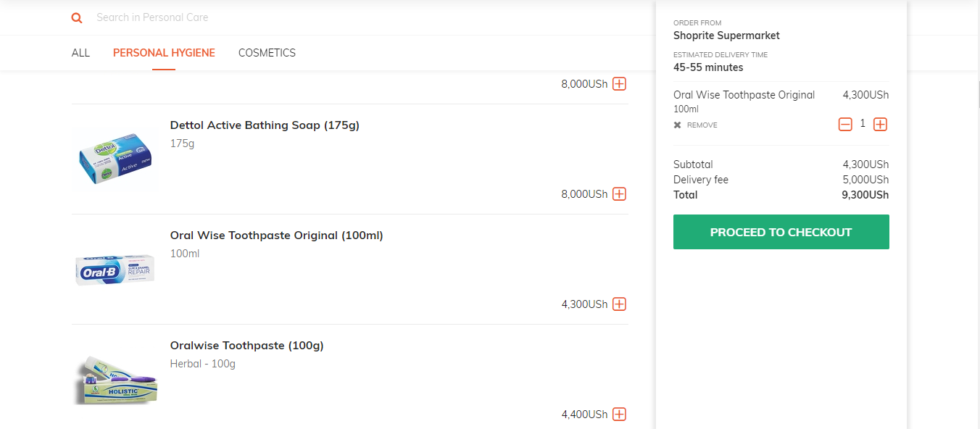Add Dettol Active Bathing Soap to cart

[x=619, y=194]
